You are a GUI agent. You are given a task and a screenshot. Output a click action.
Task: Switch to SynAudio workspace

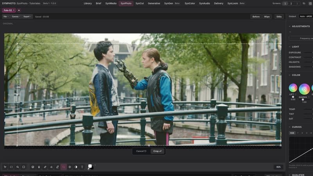[x=204, y=4]
